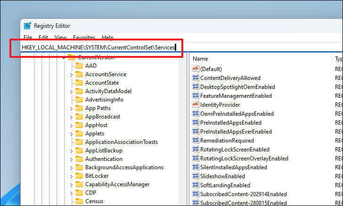343x206 pixels.
Task: Click the string icon beside IdentityProvider
Action: point(196,104)
